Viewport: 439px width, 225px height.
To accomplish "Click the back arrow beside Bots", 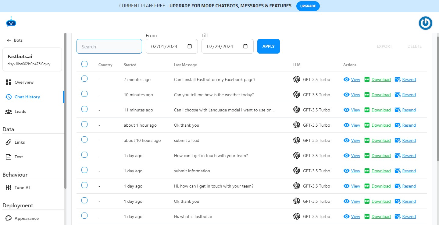I will point(9,40).
